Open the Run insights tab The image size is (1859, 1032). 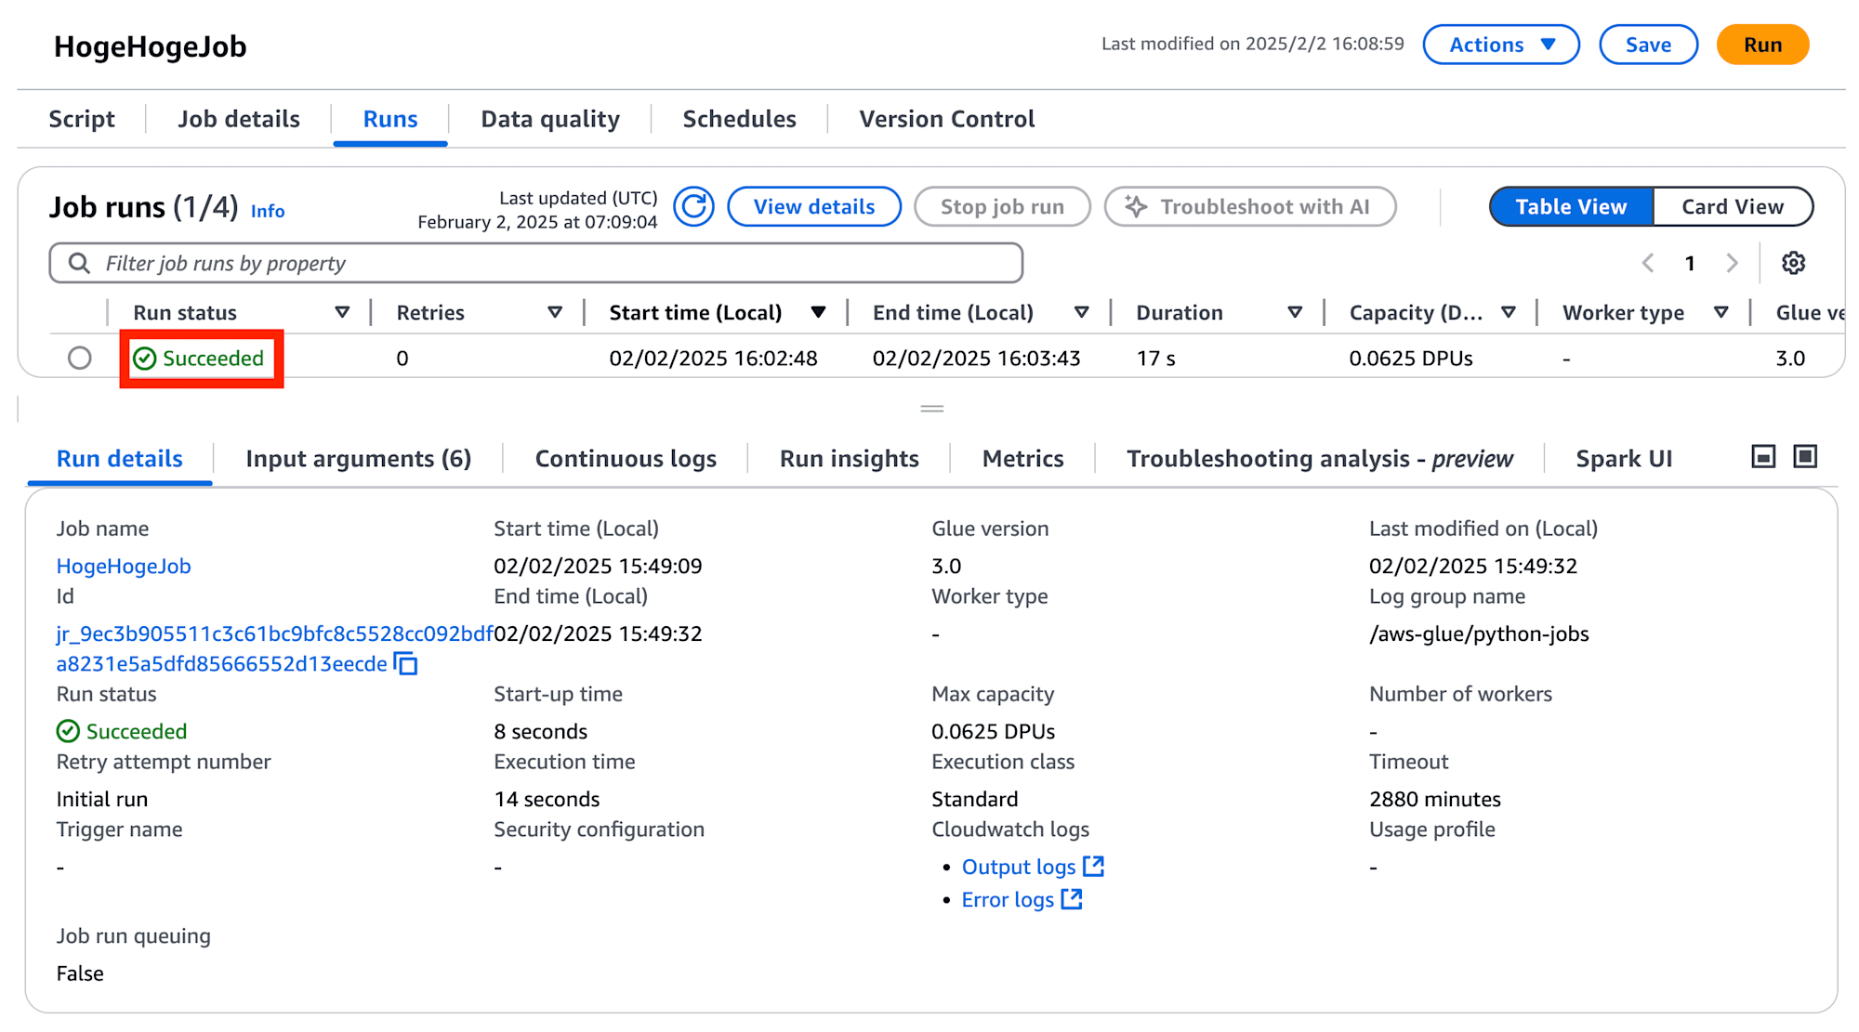pos(849,459)
